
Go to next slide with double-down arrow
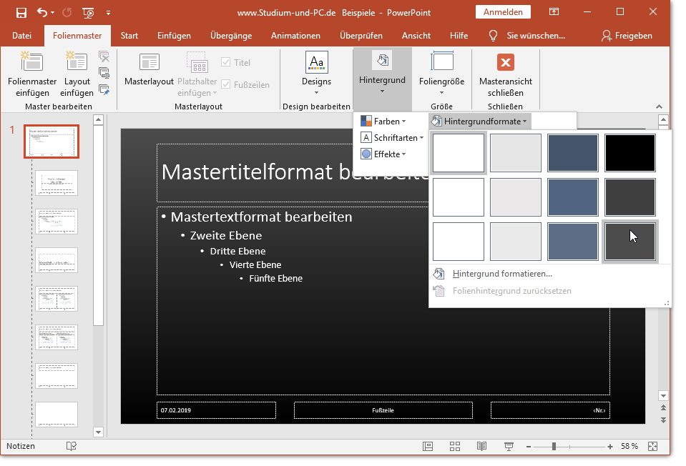pos(663,420)
